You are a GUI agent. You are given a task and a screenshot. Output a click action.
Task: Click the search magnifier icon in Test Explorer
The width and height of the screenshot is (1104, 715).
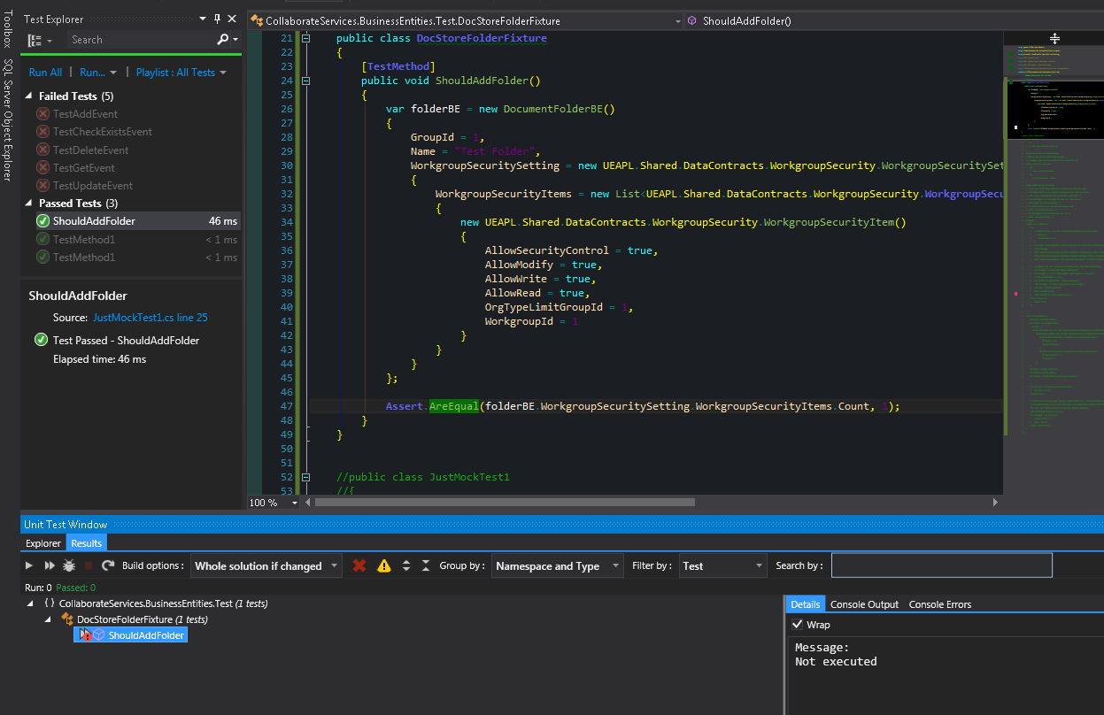(x=223, y=39)
